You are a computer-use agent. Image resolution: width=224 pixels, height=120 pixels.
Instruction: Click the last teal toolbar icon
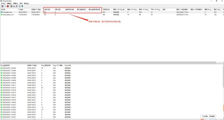(22, 6)
